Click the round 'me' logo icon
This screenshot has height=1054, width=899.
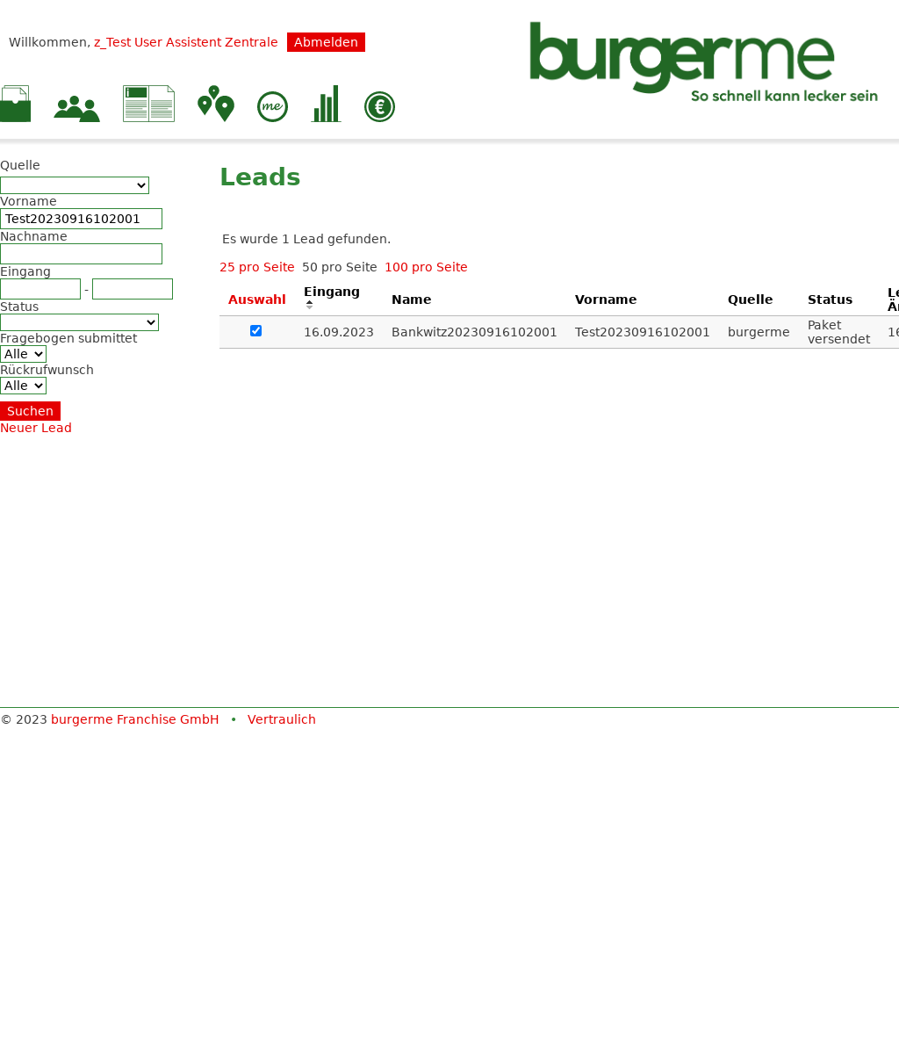[x=272, y=107]
